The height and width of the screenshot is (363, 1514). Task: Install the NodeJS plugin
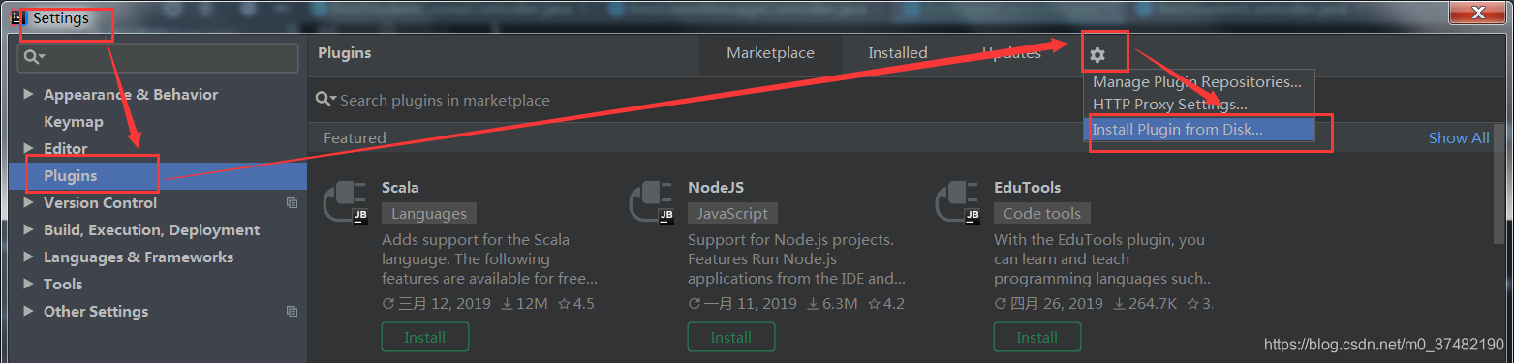tap(731, 337)
